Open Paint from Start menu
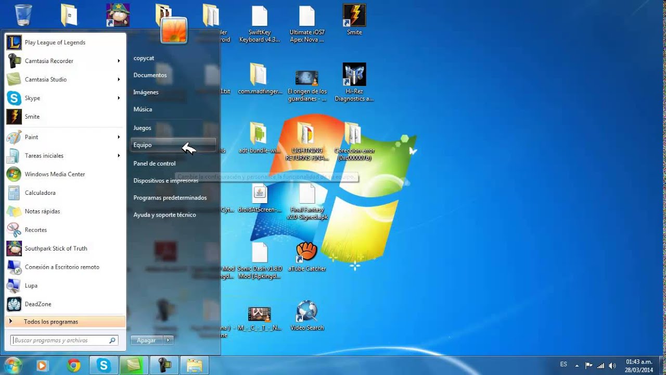Screen dimensions: 666x375 65,137
